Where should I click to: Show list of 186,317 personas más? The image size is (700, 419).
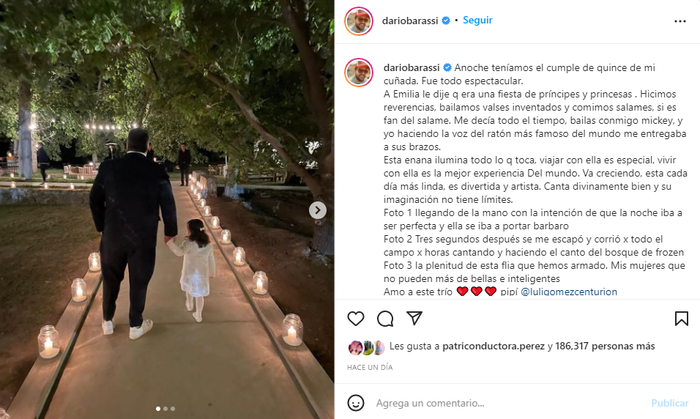pos(605,346)
